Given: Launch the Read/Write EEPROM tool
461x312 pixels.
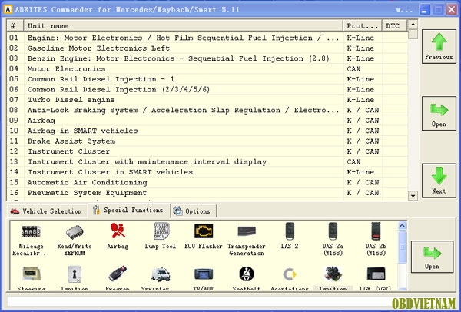Looking at the screenshot, I should coord(75,241).
